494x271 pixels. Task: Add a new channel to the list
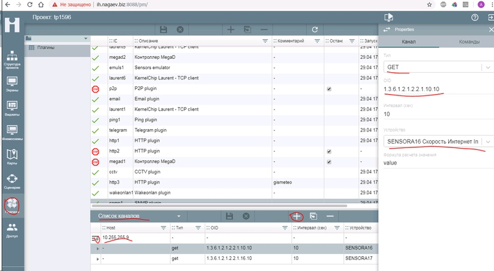pos(296,216)
